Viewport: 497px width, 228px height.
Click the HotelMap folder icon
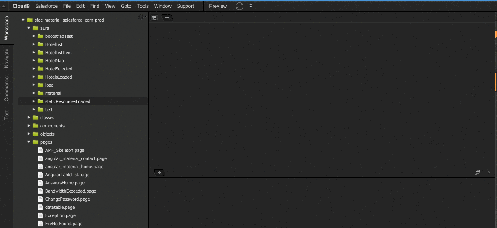(40, 61)
